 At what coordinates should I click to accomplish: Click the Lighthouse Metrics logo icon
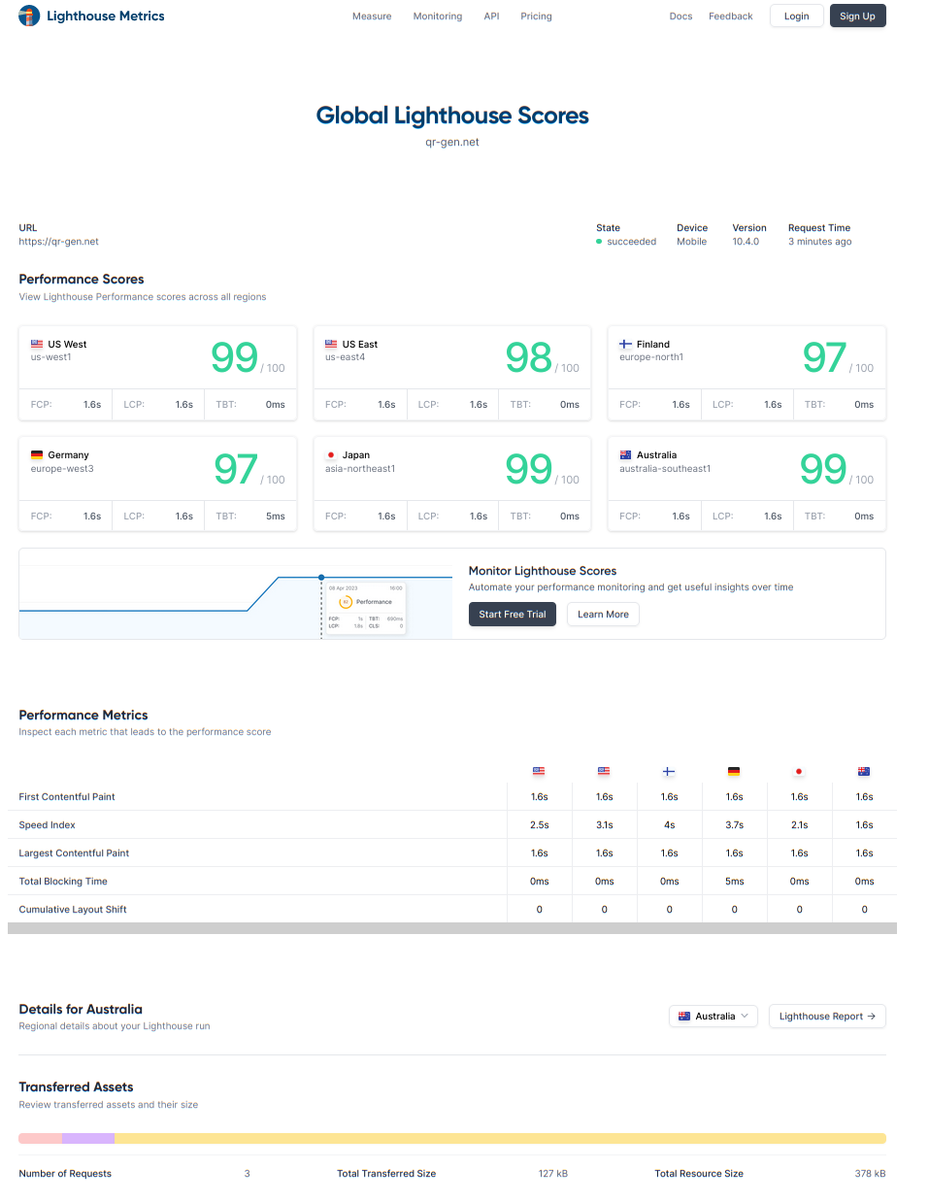pyautogui.click(x=30, y=16)
